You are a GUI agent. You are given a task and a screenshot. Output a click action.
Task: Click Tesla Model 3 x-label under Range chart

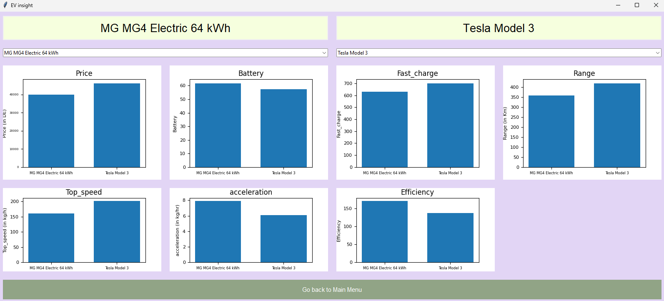coord(617,173)
